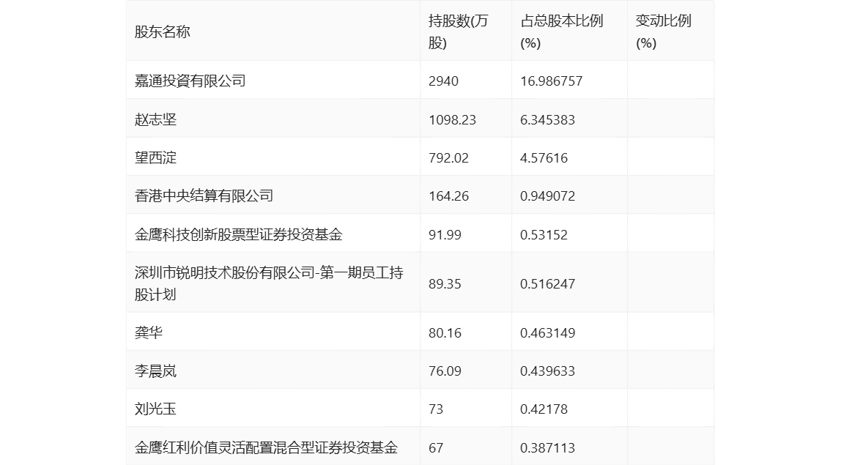Click the 0.439633 percentage value
The image size is (841, 465).
(x=548, y=371)
